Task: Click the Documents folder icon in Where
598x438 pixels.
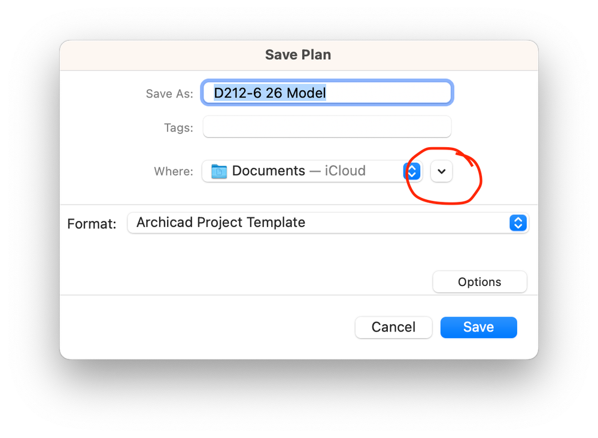Action: point(219,171)
